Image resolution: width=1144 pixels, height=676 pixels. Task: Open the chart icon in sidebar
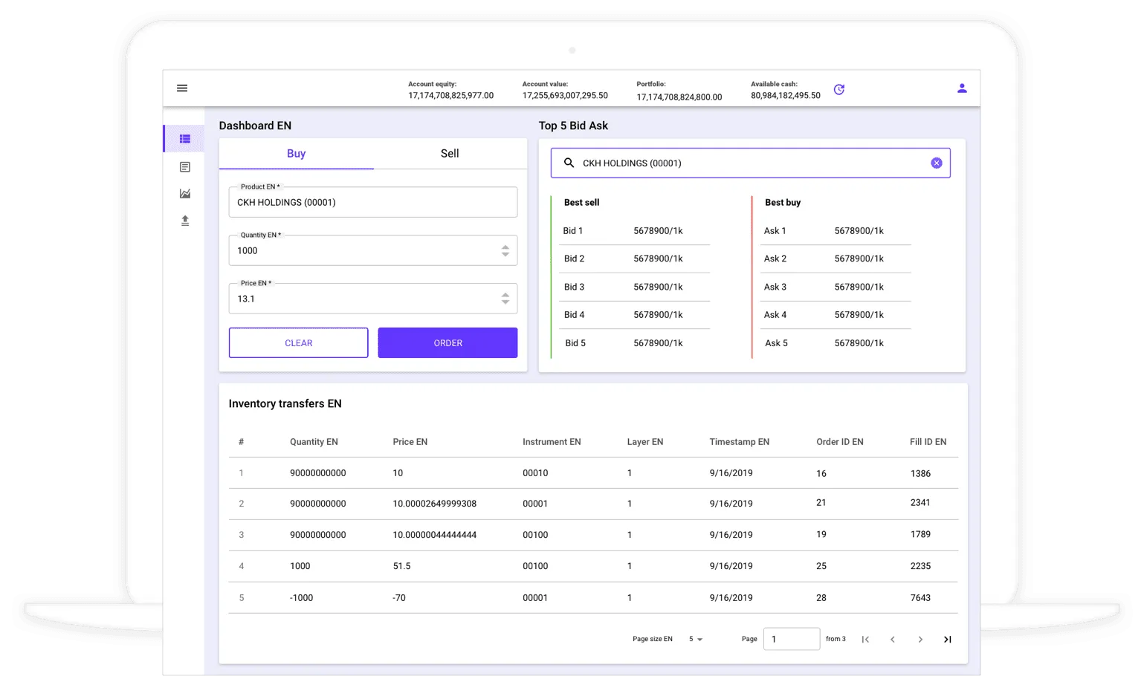[x=185, y=194]
